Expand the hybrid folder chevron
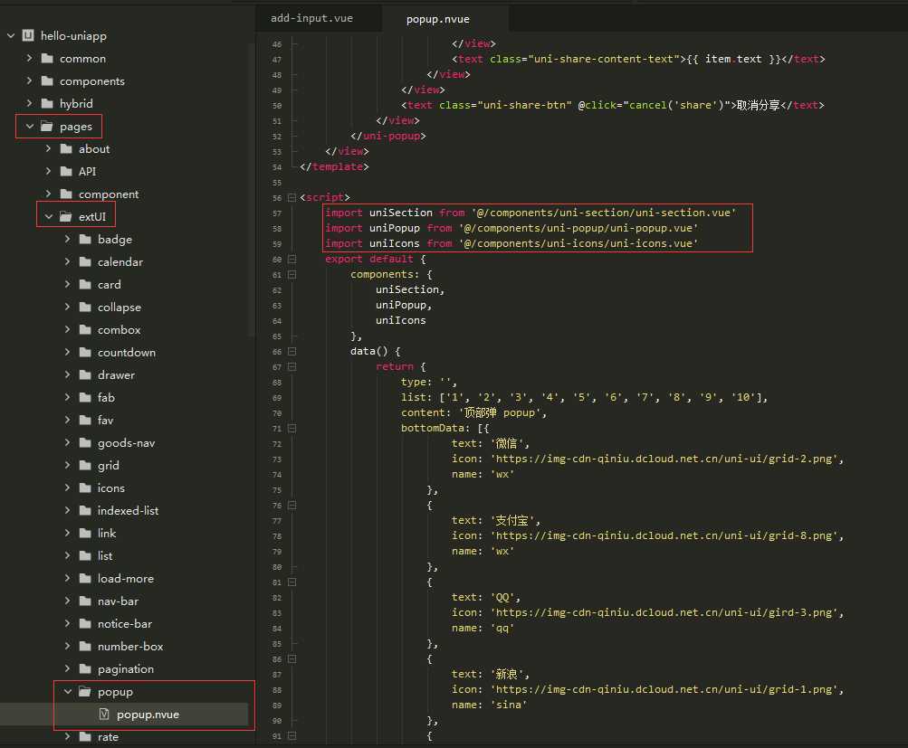This screenshot has width=908, height=748. (30, 103)
